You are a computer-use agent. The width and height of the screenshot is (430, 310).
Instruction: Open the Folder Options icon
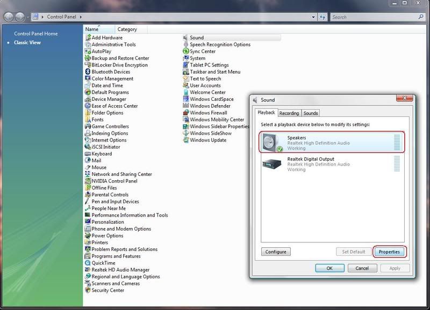[88, 113]
